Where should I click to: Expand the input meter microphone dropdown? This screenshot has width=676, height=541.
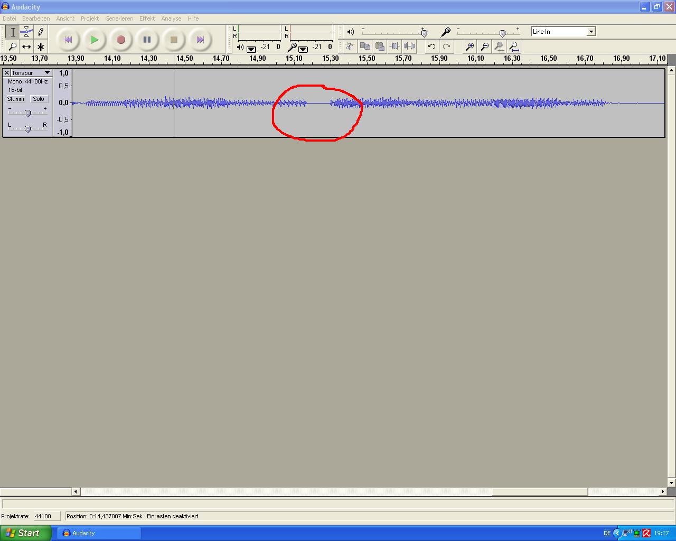pos(303,49)
